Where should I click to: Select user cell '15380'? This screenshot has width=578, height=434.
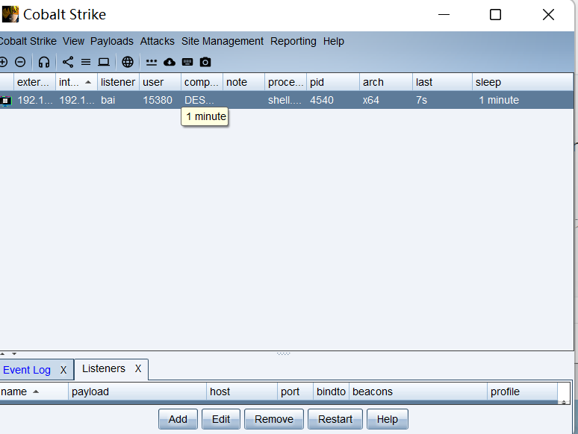click(160, 100)
